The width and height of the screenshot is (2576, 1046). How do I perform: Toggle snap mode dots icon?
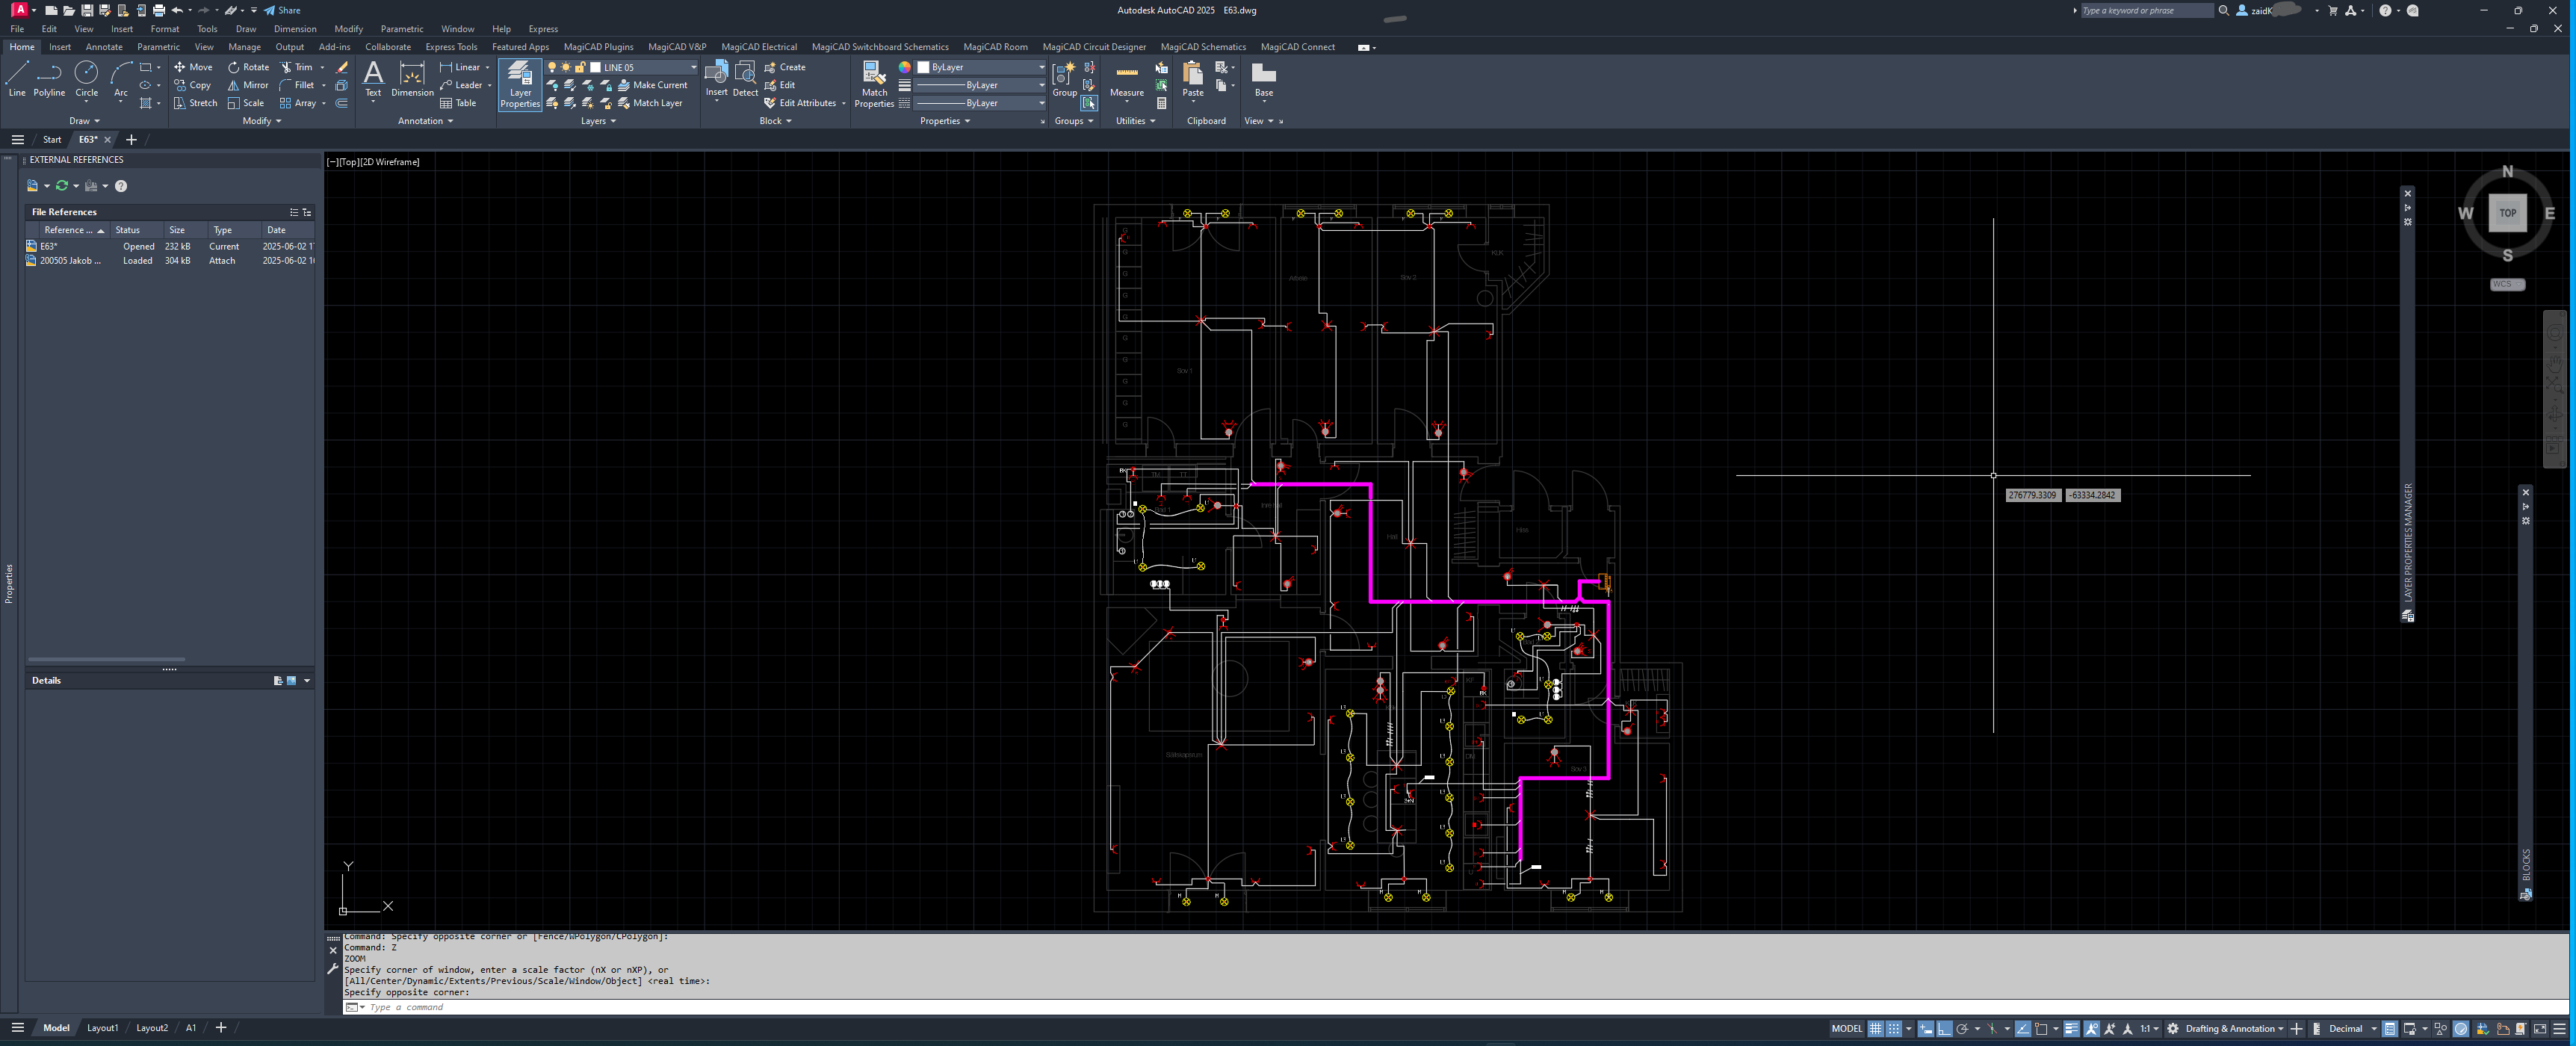(1893, 1028)
